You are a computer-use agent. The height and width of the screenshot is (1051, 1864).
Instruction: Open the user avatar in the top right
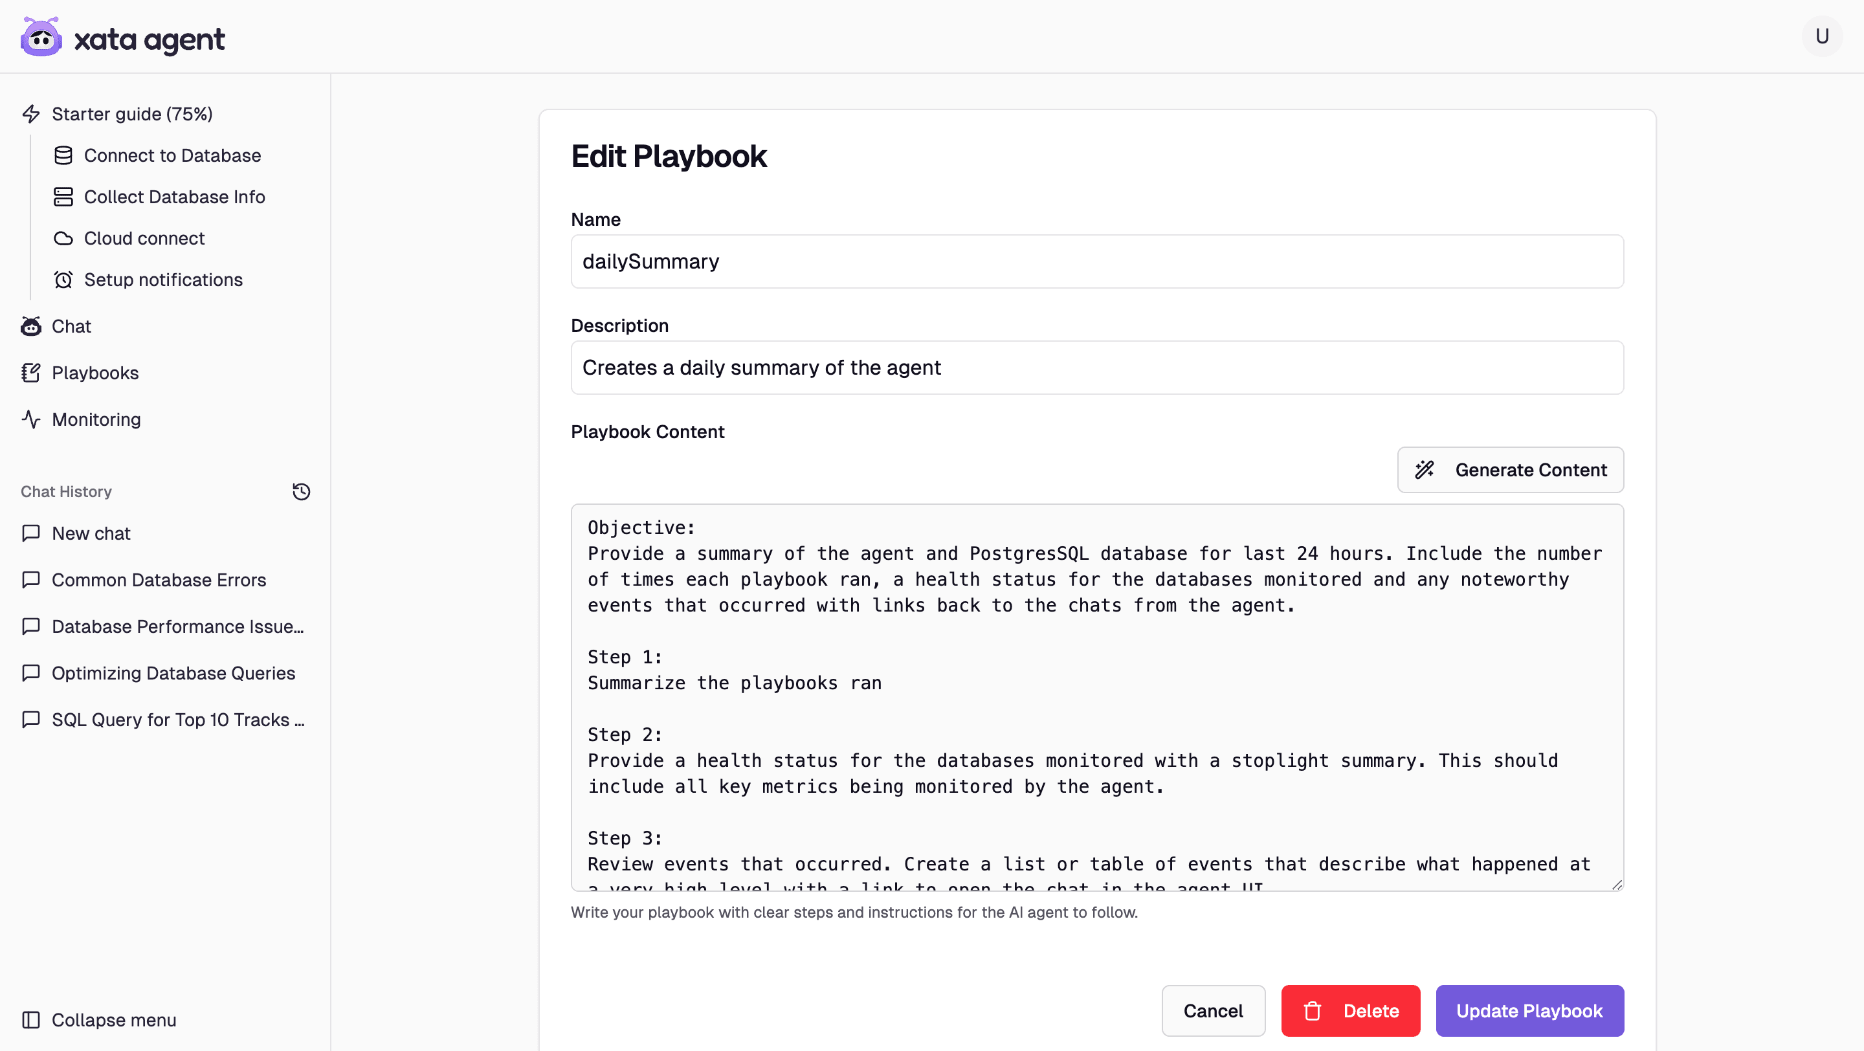pos(1822,36)
